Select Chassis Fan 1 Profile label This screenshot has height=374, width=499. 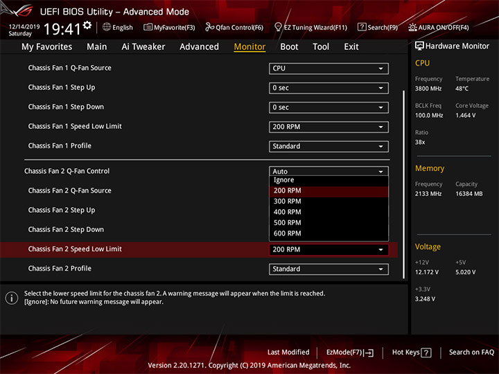pos(60,145)
